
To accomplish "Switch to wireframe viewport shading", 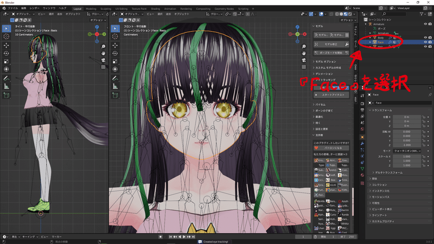I will click(337, 14).
